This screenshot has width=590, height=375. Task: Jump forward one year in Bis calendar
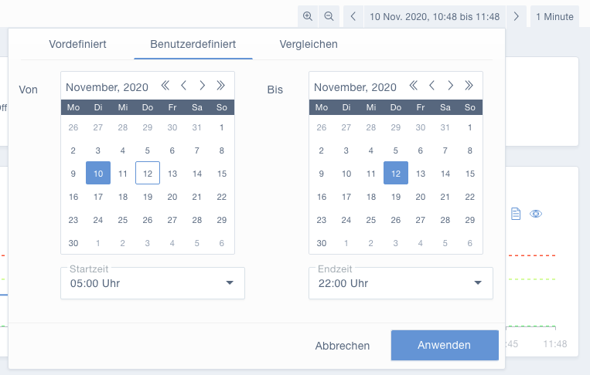tap(469, 86)
